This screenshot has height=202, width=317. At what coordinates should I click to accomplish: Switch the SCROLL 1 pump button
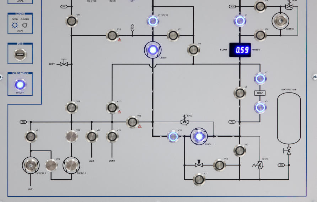199,136
